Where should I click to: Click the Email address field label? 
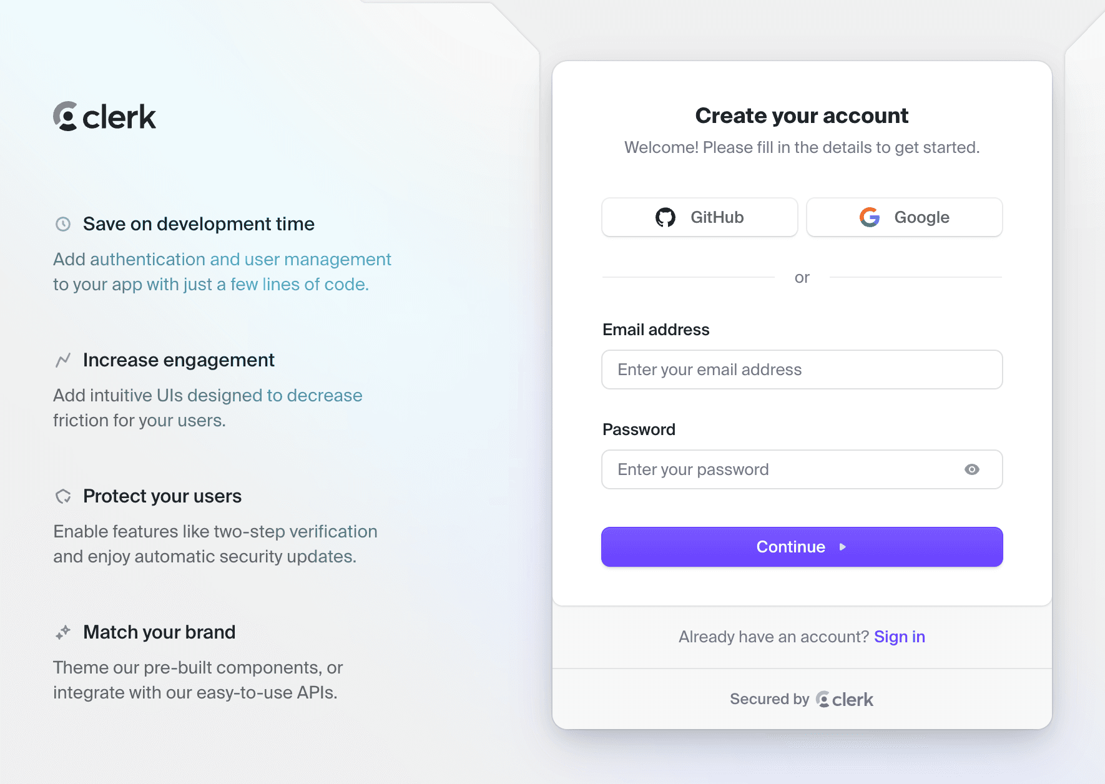click(x=656, y=330)
